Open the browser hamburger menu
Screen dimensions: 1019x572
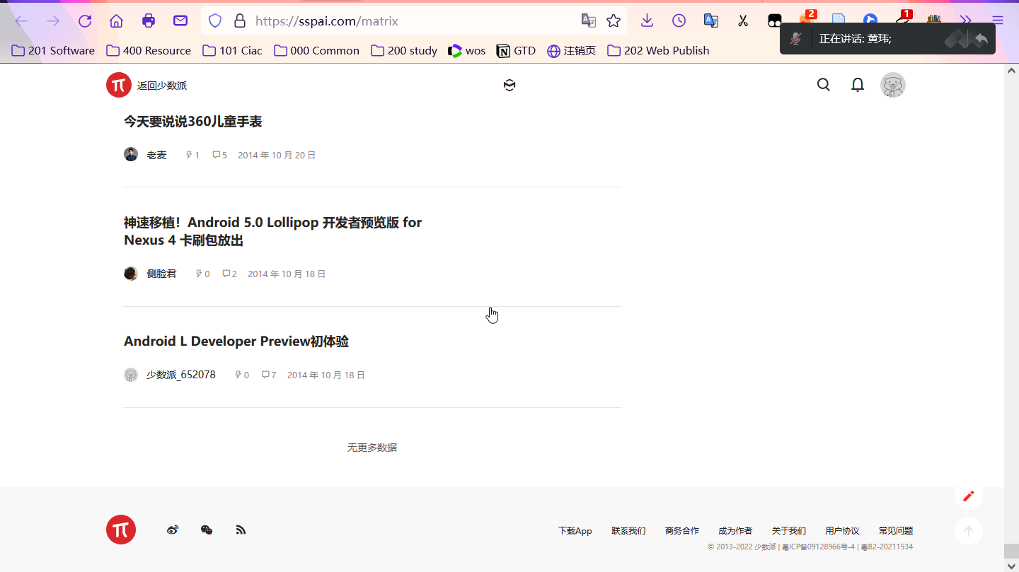coord(997,21)
